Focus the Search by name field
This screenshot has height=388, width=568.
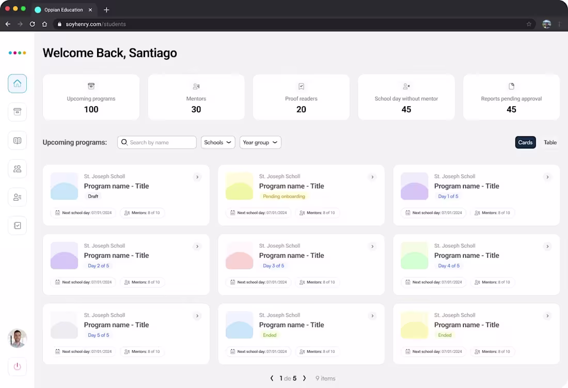(x=157, y=142)
